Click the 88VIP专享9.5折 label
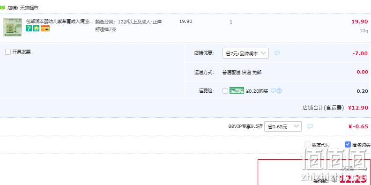371x185 pixels. pyautogui.click(x=245, y=126)
